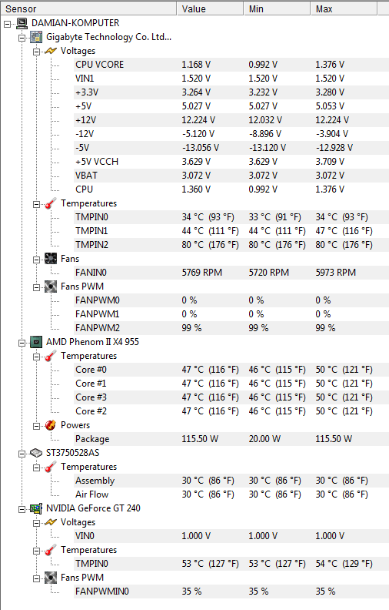
Task: Click the Powers flame icon
Action: [x=51, y=425]
